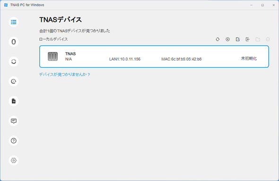Click the 合計1個のTNASデバイス count message
The height and width of the screenshot is (181, 279).
click(x=75, y=31)
